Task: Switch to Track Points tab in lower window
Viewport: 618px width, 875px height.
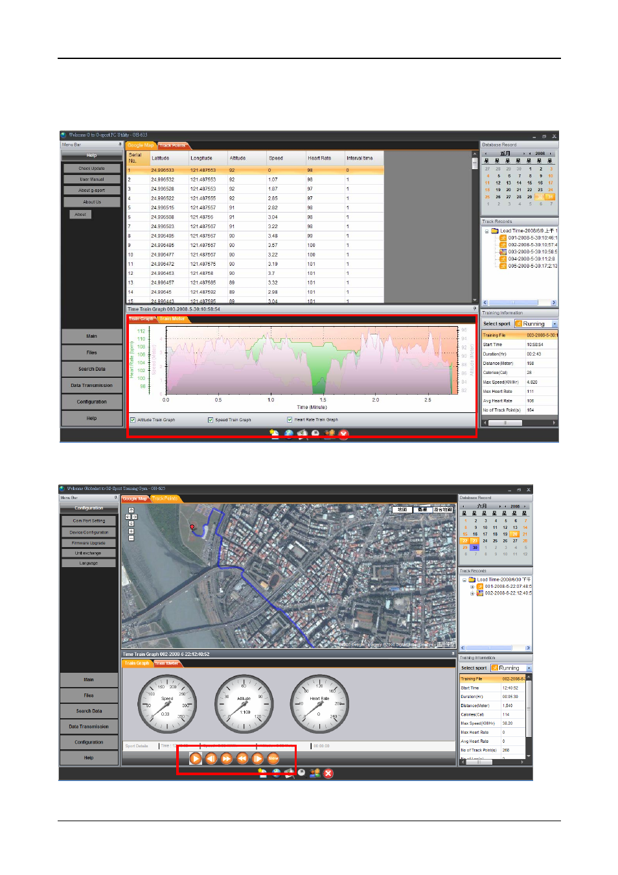Action: click(x=165, y=498)
